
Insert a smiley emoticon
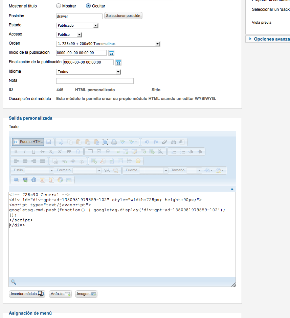click(x=138, y=161)
